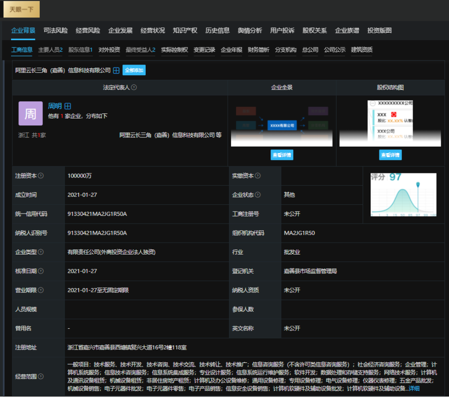Click the score 97 distribution chart
This screenshot has height=397, width=449.
click(x=403, y=196)
